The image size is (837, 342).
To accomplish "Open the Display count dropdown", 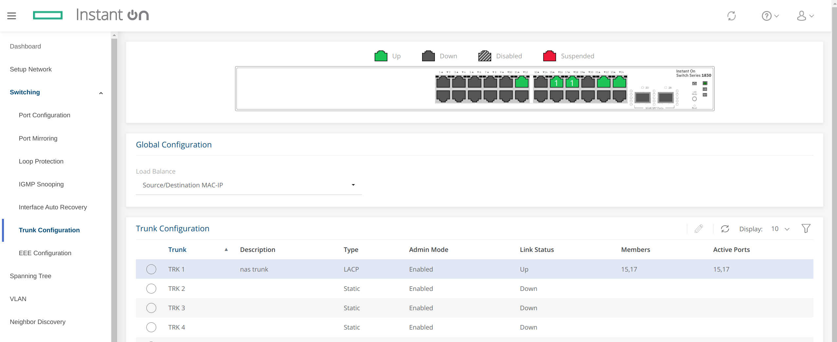I will 780,229.
